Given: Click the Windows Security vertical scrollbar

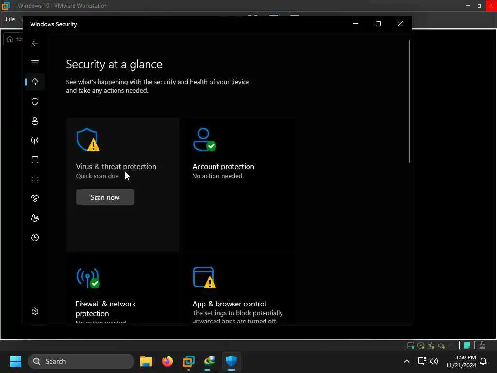Looking at the screenshot, I should [409, 102].
